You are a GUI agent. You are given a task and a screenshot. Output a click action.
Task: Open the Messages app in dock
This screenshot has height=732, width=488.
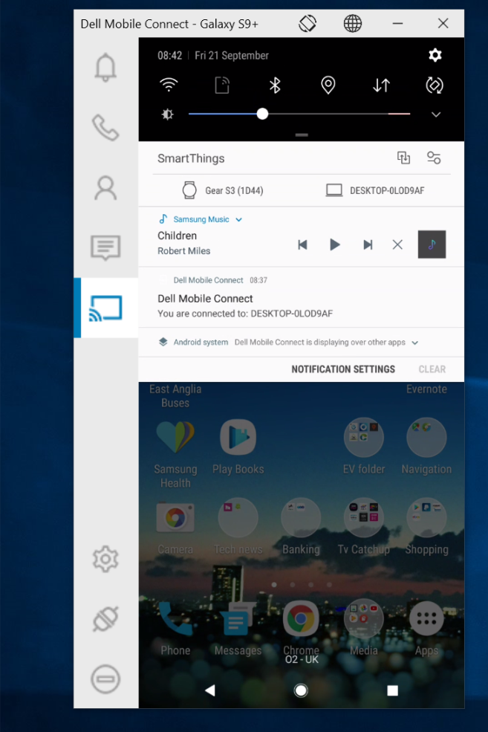pos(238,618)
